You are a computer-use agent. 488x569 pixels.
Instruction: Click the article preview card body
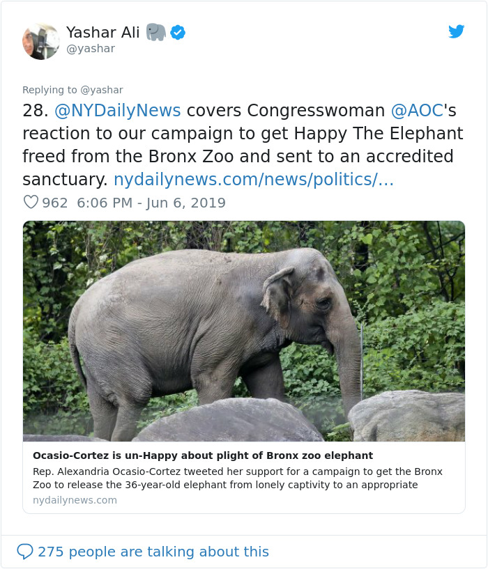(244, 477)
